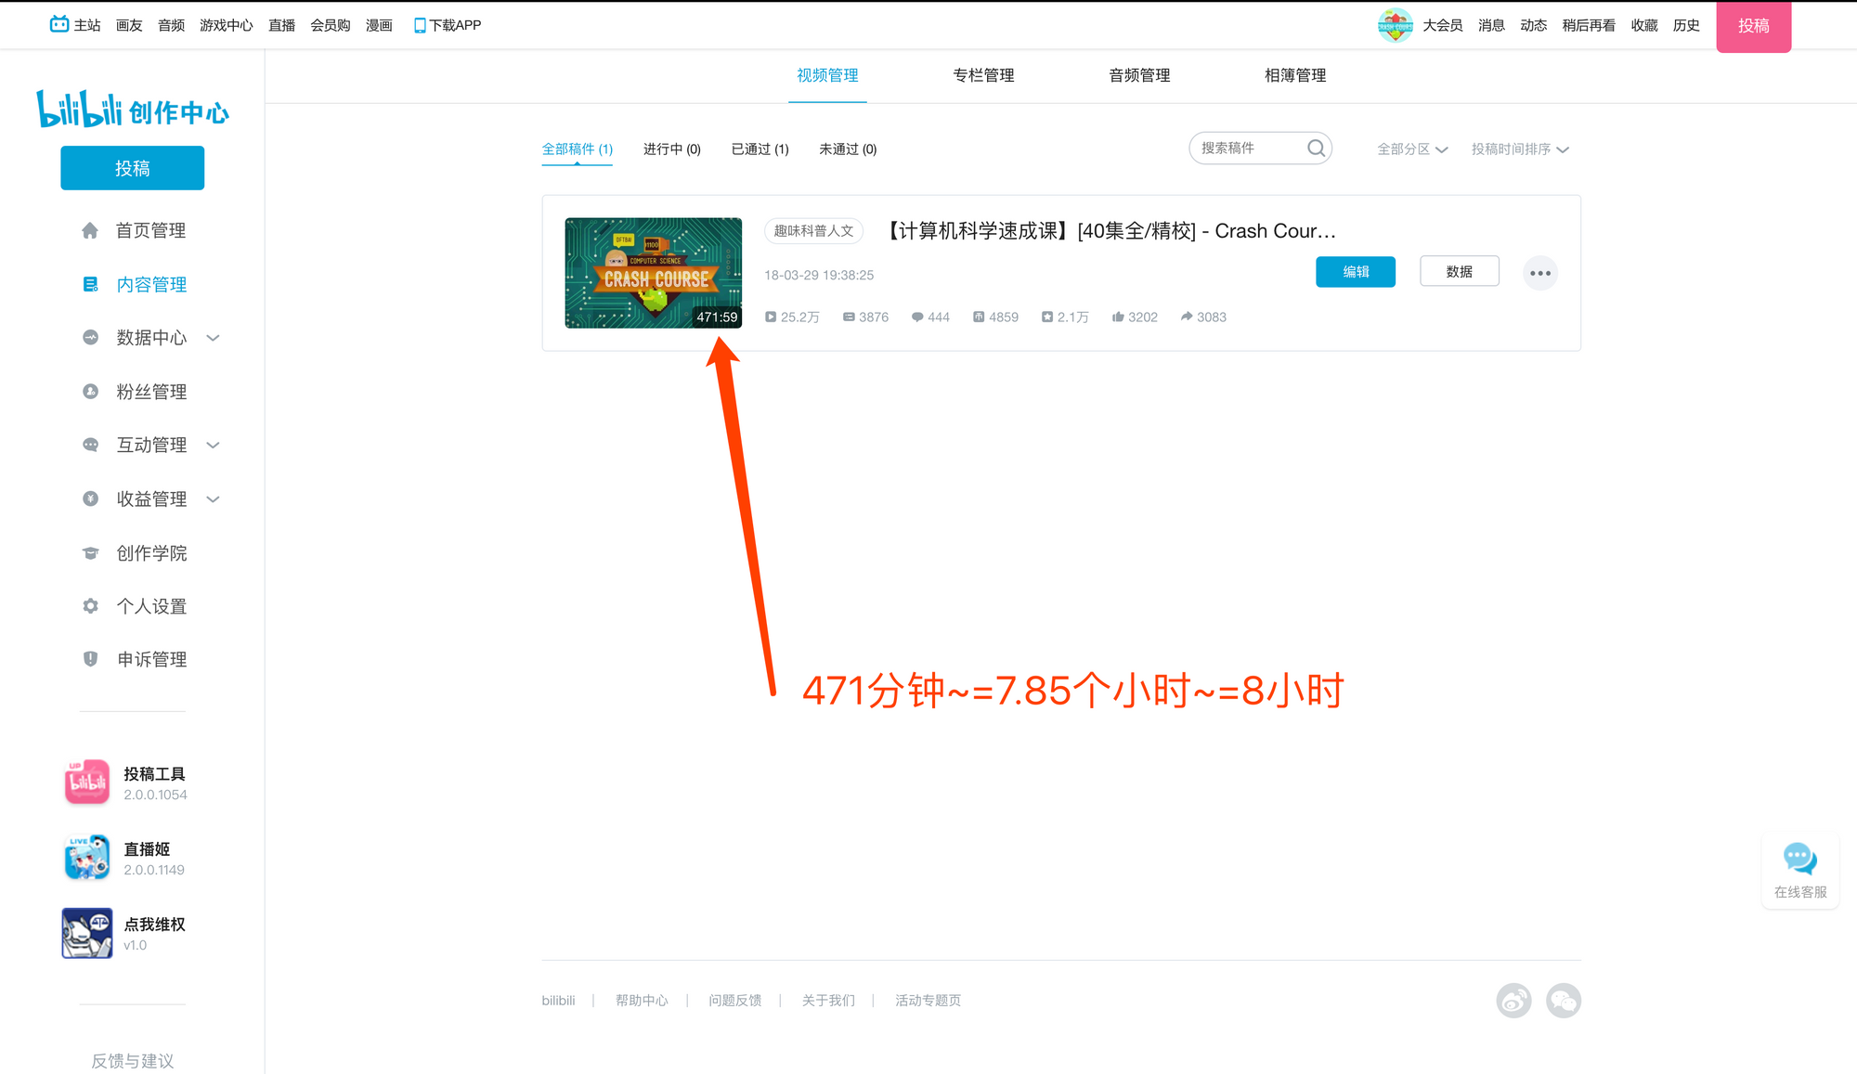
Task: Open the Weibo share icon in footer
Action: 1513,1001
